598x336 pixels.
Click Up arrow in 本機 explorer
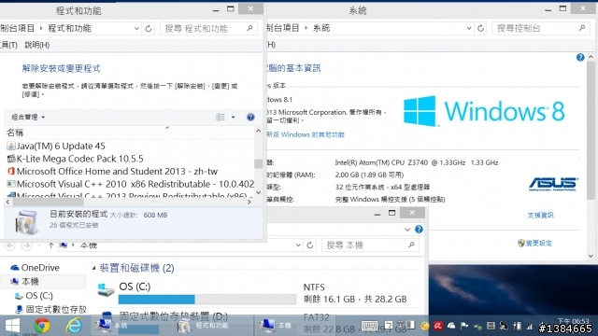click(50, 245)
